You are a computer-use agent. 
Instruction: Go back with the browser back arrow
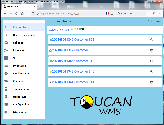(5, 13)
